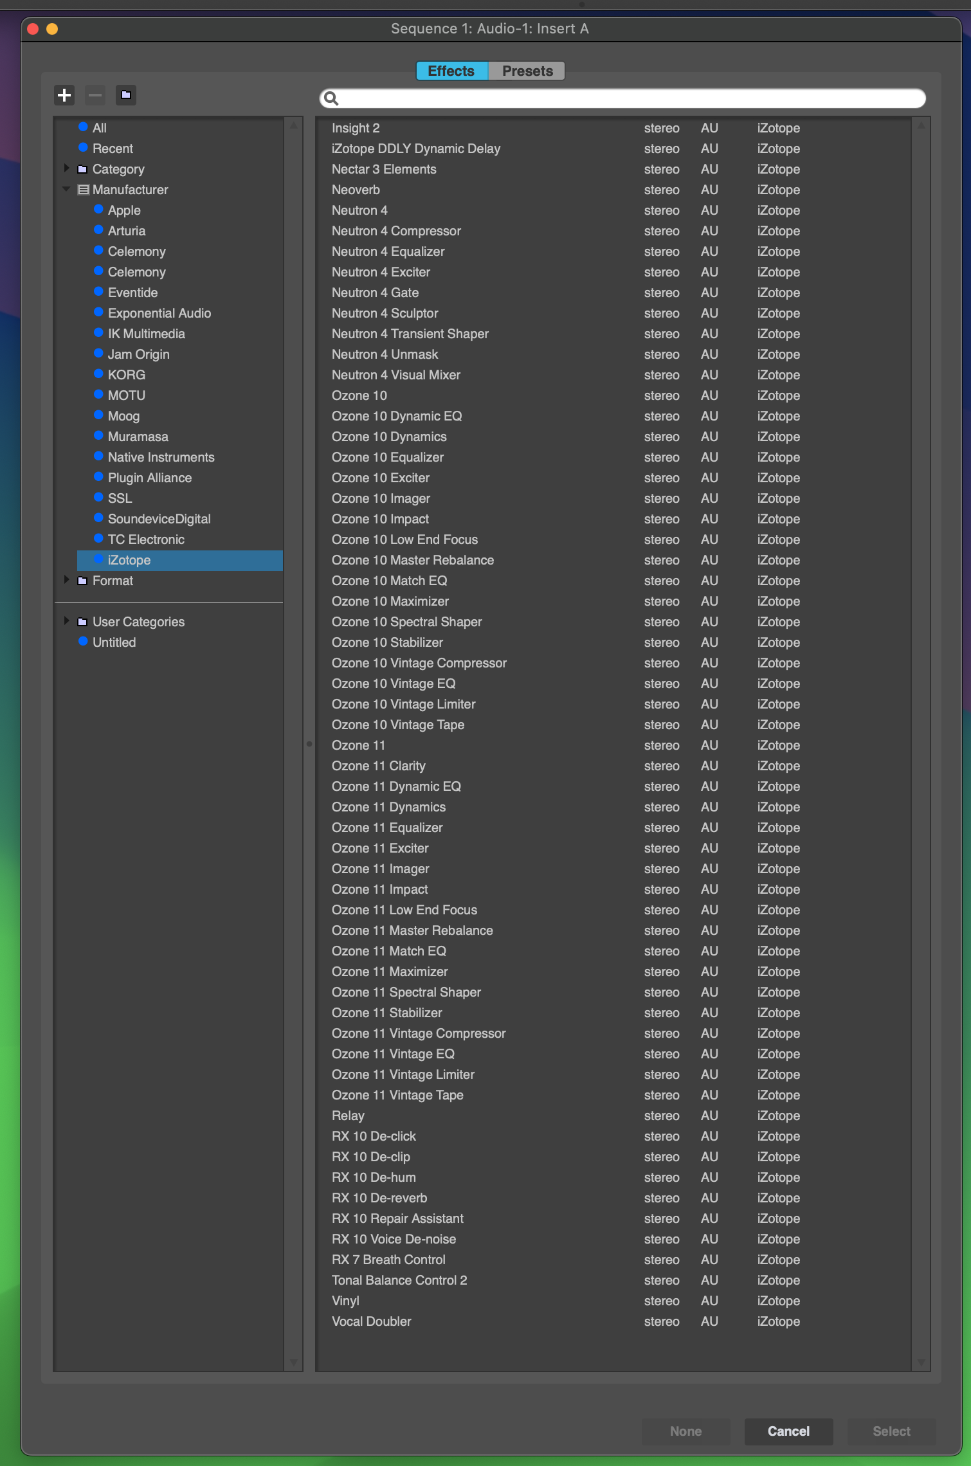Click inside the effects search field
Image resolution: width=971 pixels, height=1466 pixels.
(x=622, y=98)
